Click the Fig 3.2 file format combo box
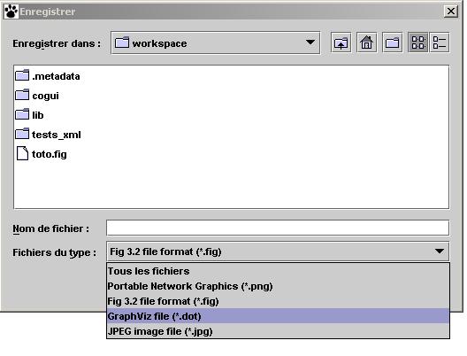This screenshot has width=467, height=356. tap(278, 252)
